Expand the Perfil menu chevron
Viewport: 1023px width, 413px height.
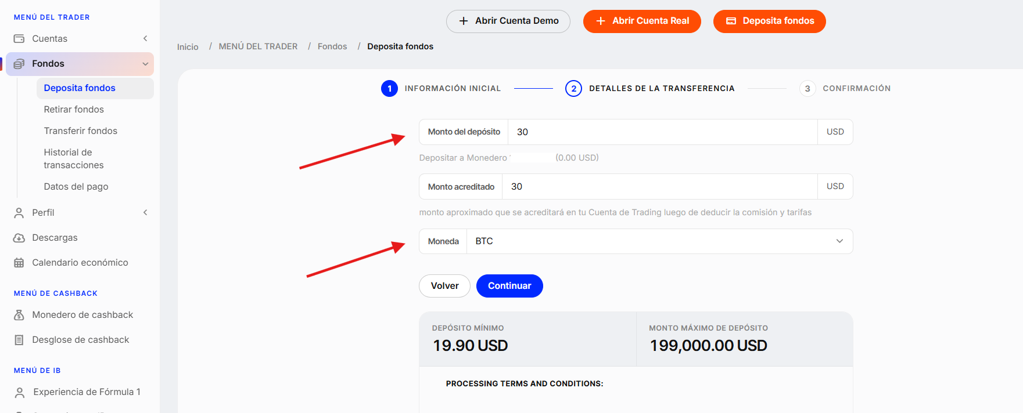coord(145,213)
